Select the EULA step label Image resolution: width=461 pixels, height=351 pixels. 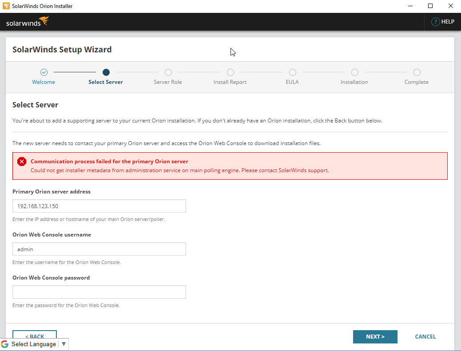tap(292, 82)
